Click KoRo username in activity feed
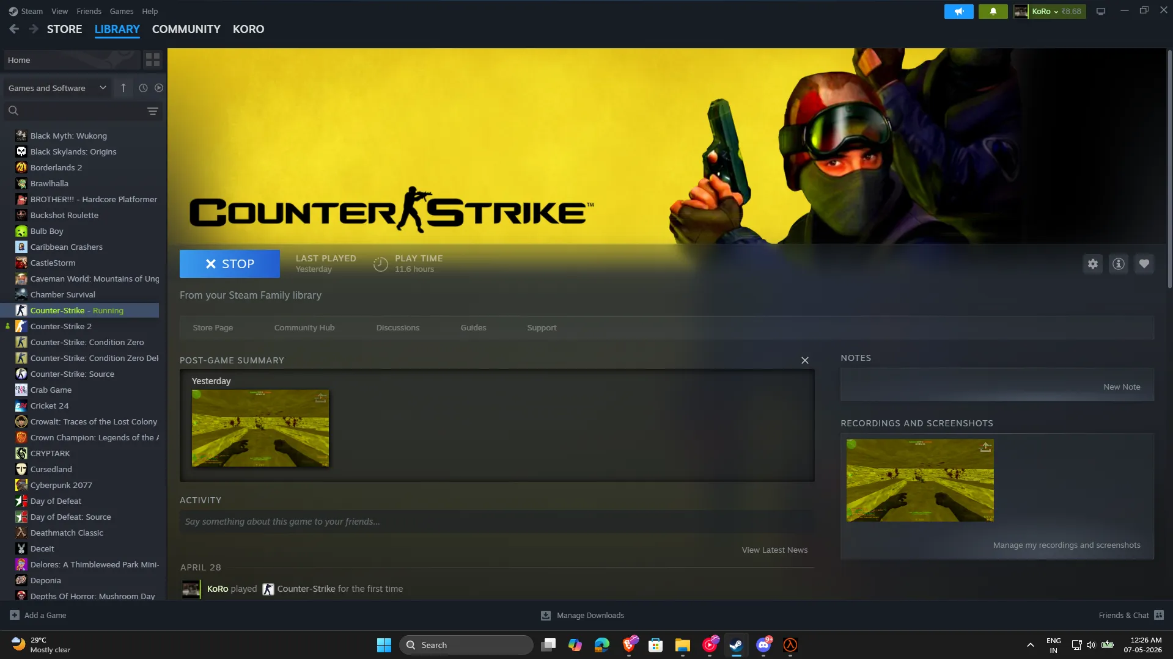The height and width of the screenshot is (659, 1173). (218, 589)
